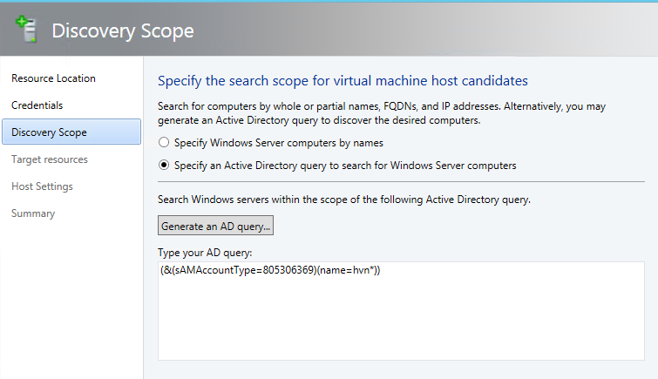Select radio for specifying computers by names
Viewport: 658px width, 379px height.
tap(164, 143)
